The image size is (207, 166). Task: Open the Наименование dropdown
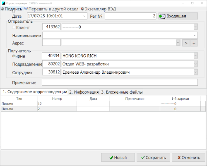(x=195, y=35)
